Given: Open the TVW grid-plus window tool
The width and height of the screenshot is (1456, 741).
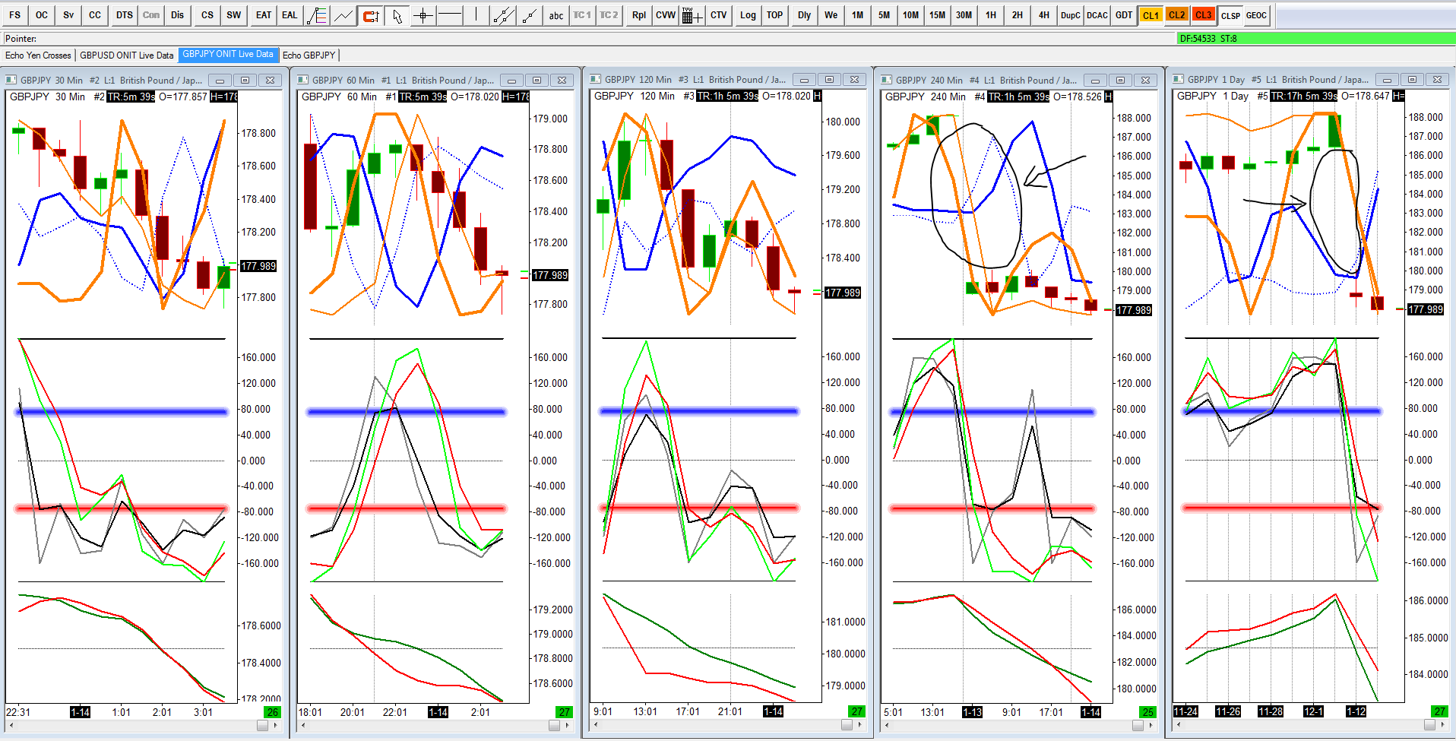Looking at the screenshot, I should tap(692, 15).
